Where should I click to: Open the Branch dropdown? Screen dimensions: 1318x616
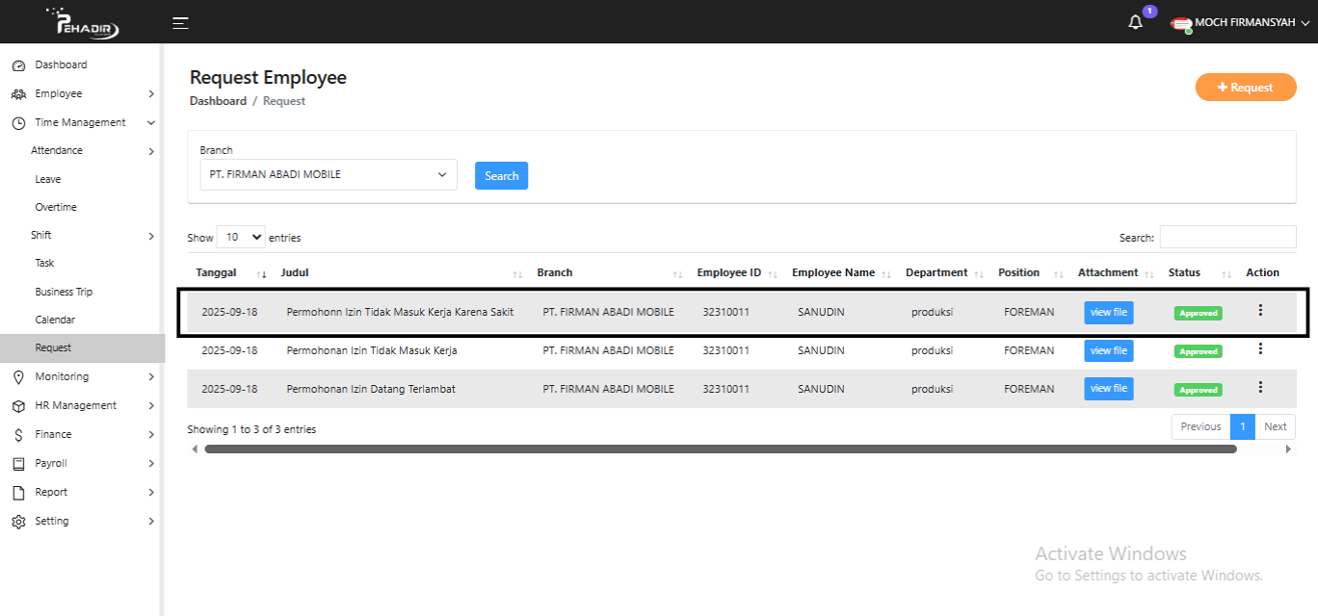click(328, 175)
